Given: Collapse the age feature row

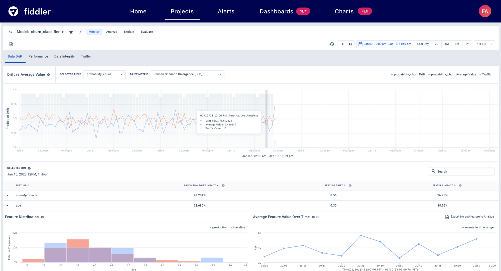Looking at the screenshot, I should point(8,205).
